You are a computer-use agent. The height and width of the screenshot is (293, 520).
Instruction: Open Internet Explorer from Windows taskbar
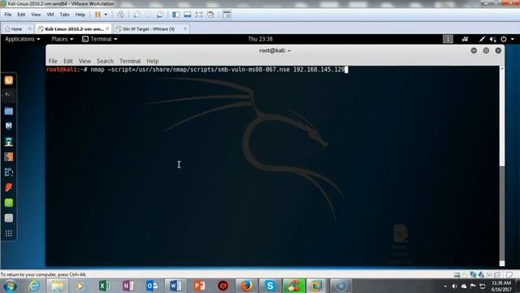click(34, 286)
